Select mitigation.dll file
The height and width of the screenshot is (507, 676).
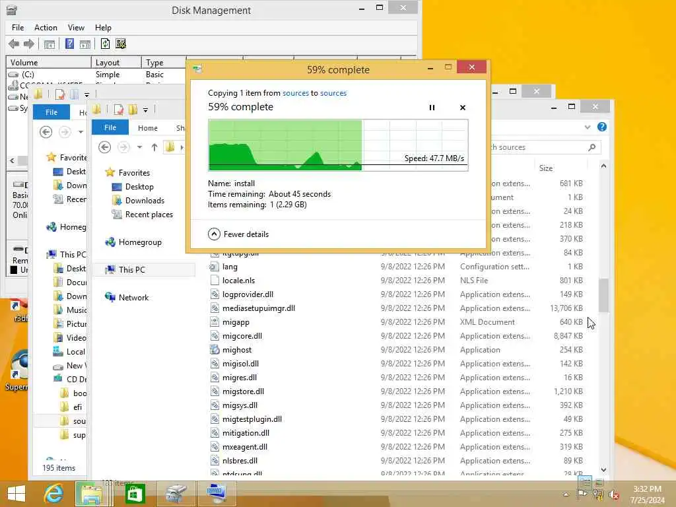(x=246, y=433)
